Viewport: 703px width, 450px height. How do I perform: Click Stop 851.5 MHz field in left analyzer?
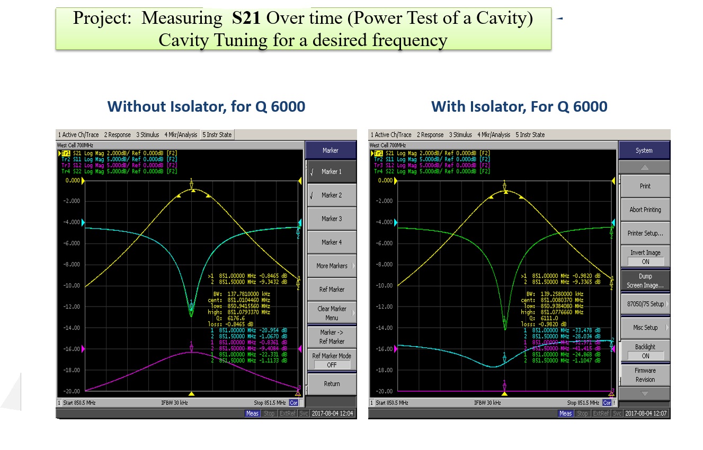269,403
